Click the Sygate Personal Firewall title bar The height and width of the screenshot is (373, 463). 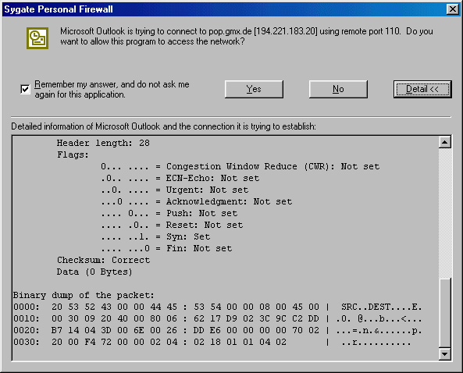click(x=224, y=9)
